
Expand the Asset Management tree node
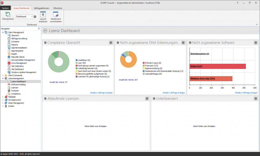(x=3, y=103)
